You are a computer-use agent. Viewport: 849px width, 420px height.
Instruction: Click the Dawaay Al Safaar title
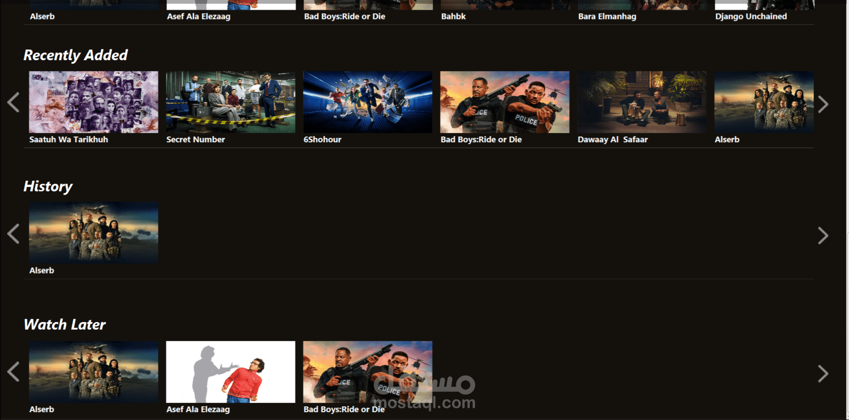(612, 140)
